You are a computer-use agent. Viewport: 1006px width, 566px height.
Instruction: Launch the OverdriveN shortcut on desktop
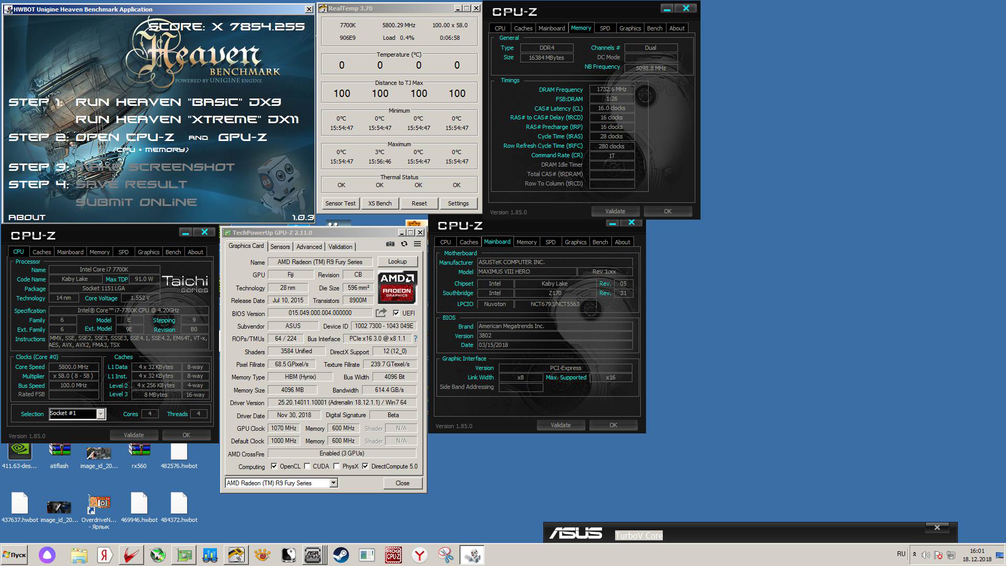click(99, 511)
